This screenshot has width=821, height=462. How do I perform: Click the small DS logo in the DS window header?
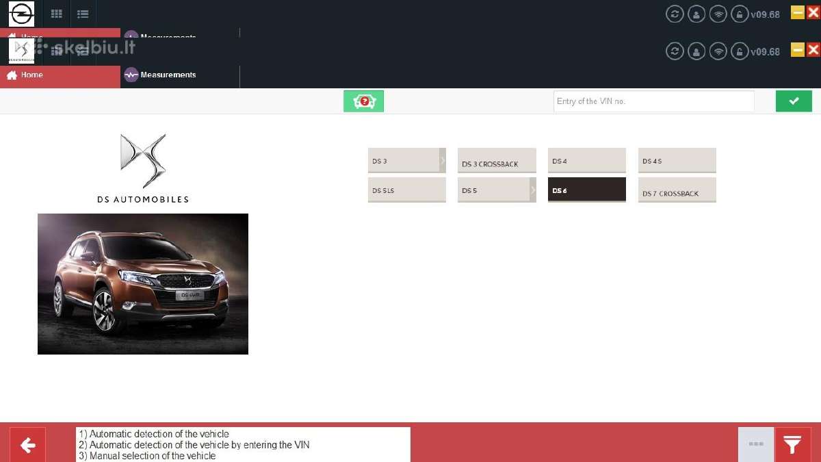tap(22, 51)
